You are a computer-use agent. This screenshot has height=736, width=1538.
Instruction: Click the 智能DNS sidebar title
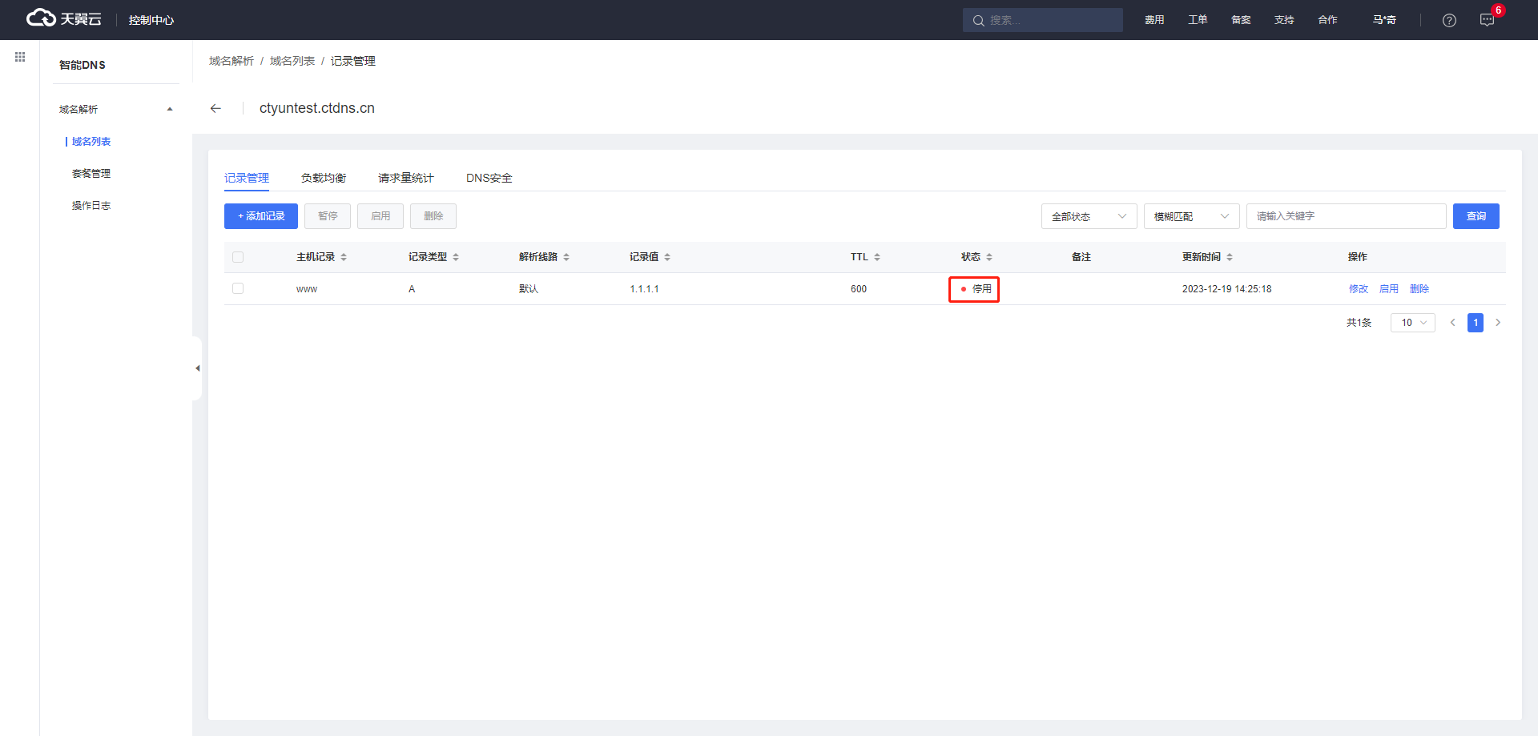83,65
